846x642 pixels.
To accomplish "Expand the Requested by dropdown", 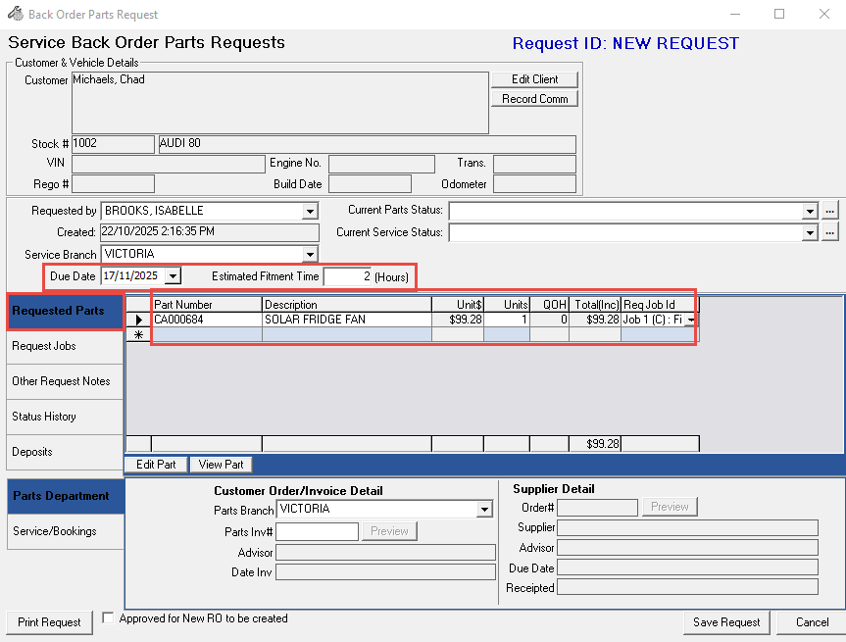I will 310,211.
